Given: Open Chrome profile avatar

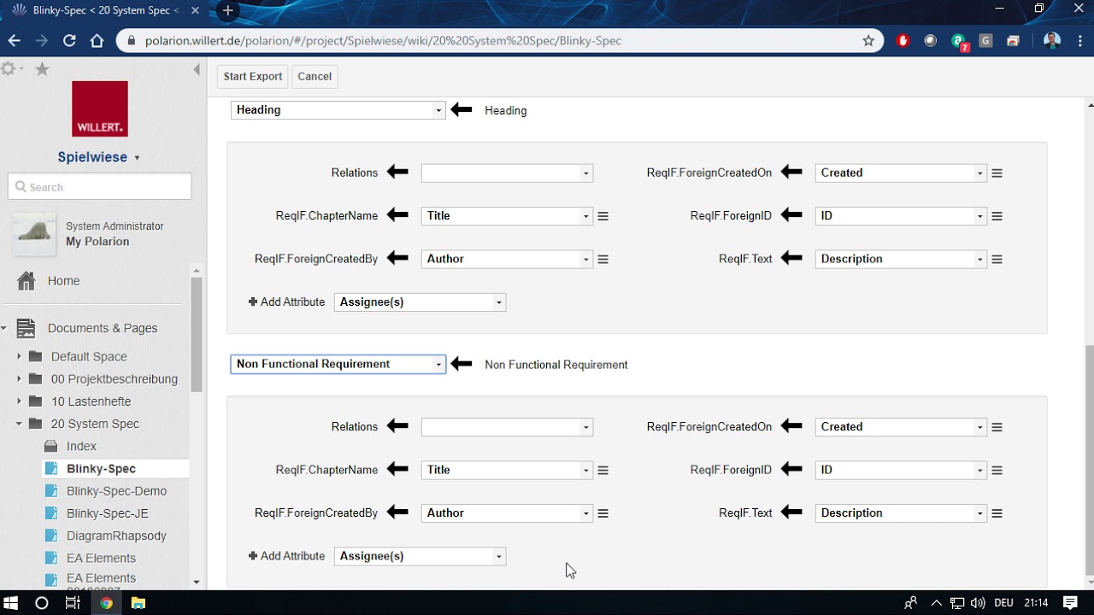Looking at the screenshot, I should tap(1052, 40).
